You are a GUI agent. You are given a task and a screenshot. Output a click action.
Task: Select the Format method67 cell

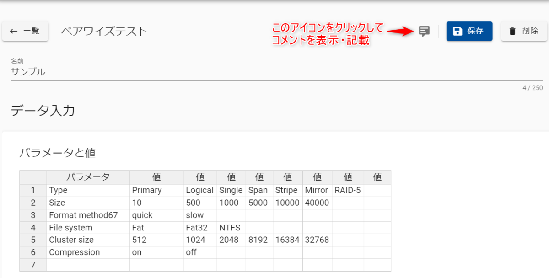pyautogui.click(x=88, y=215)
